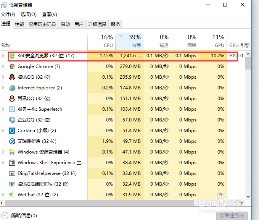Switch to the 服务 tab

tap(115, 24)
